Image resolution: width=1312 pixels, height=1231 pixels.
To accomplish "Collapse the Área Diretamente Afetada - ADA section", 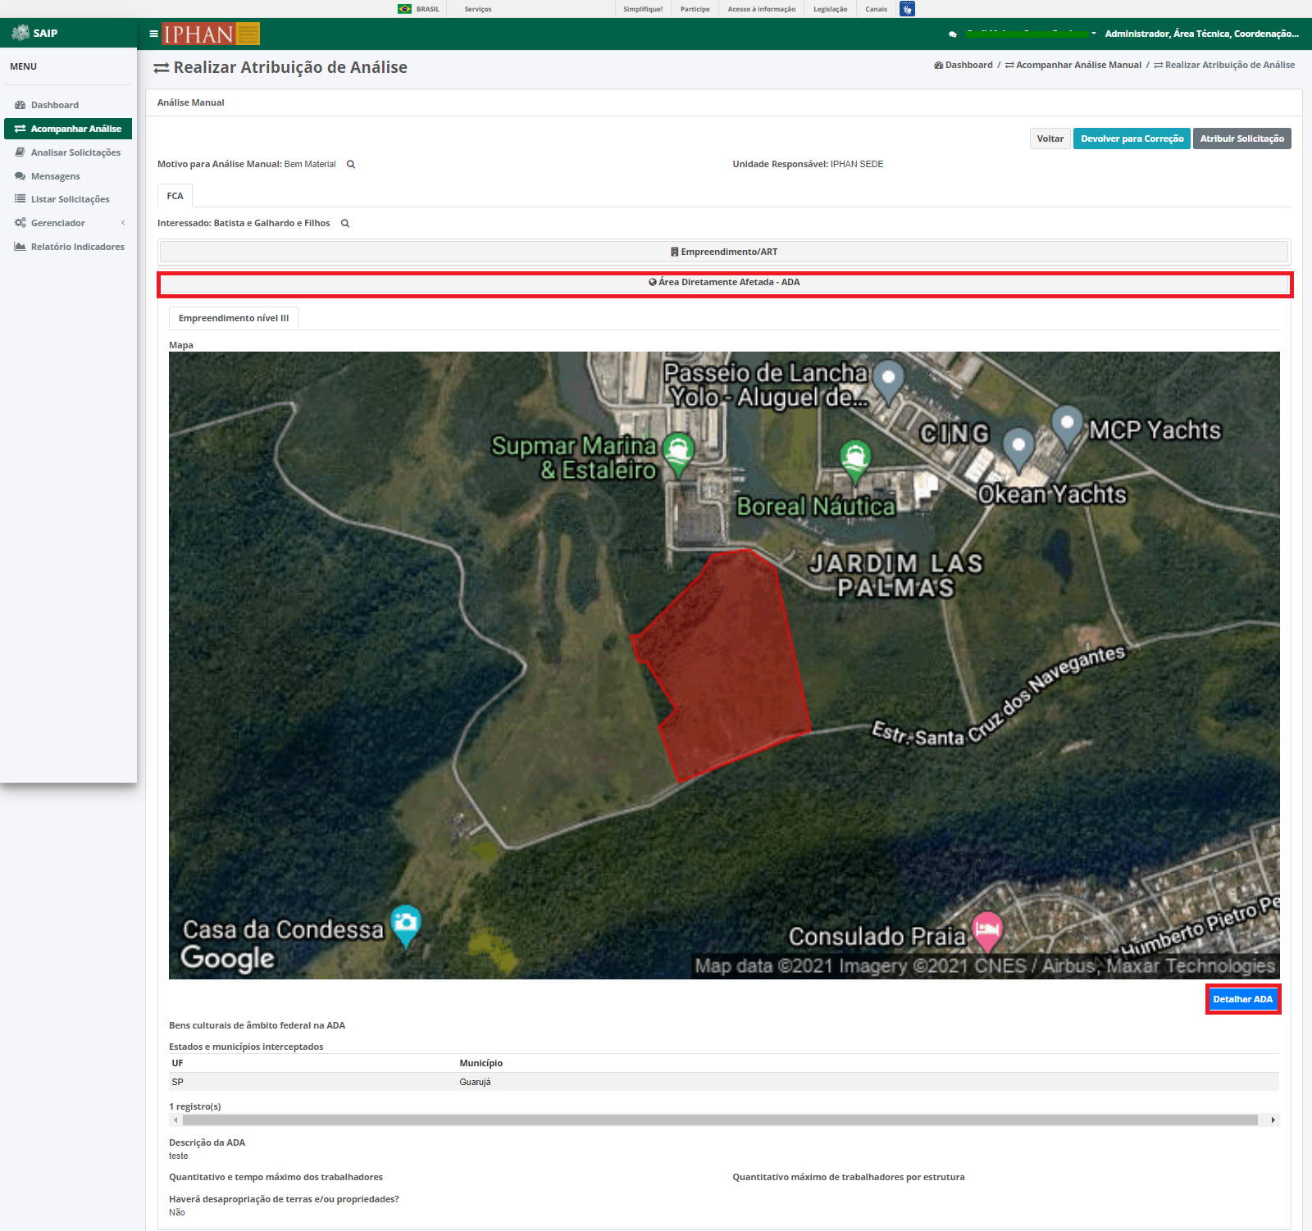I will pos(725,283).
